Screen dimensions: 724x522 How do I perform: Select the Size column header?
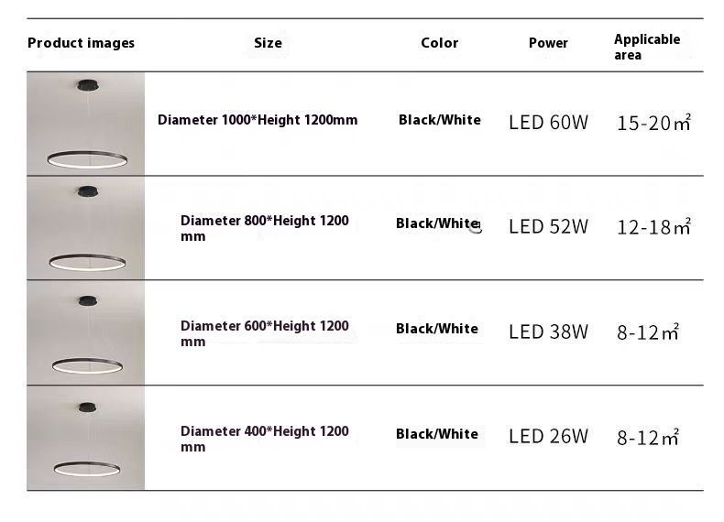[x=268, y=43]
